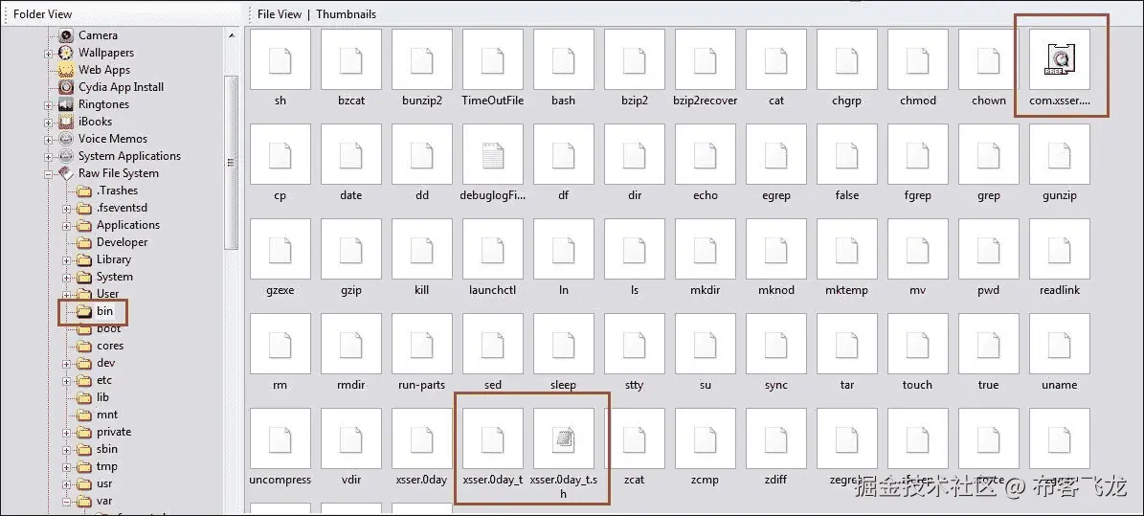Screen dimensions: 1144x516
Task: Select the User folder in the tree
Action: [x=107, y=294]
